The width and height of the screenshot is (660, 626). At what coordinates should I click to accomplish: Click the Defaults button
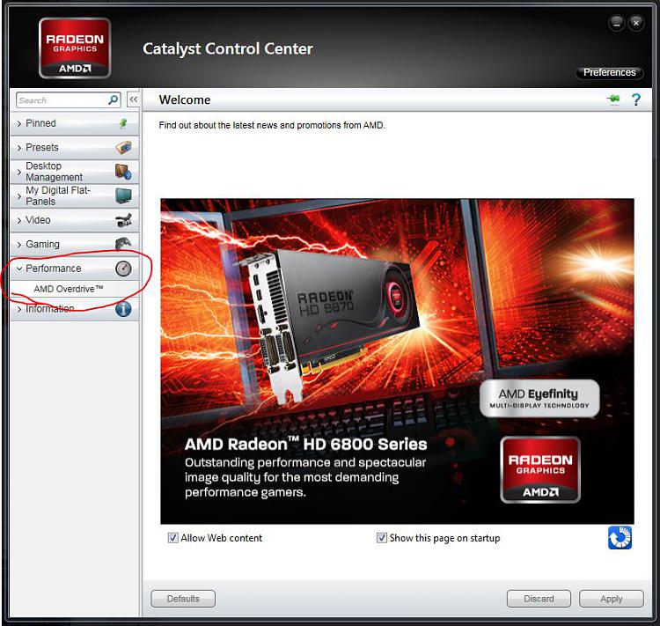click(x=183, y=599)
